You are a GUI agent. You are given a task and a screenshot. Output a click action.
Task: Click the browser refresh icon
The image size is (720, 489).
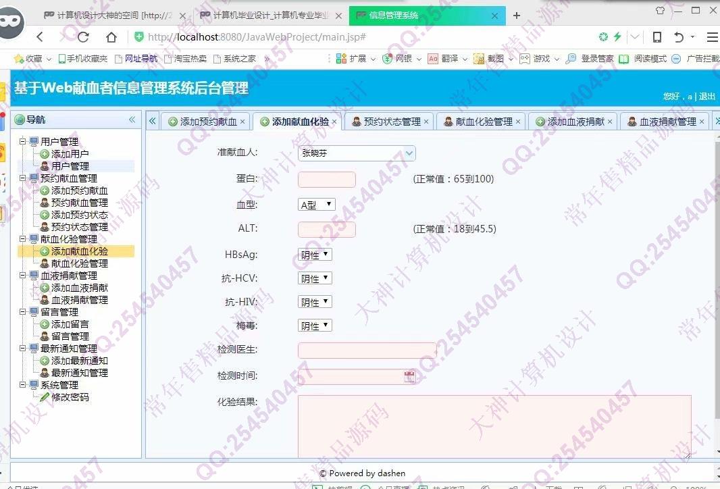point(83,37)
